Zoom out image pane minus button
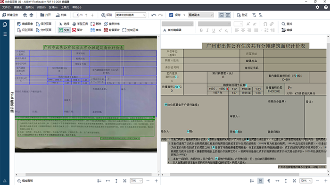The image size is (330, 185). pos(148,181)
